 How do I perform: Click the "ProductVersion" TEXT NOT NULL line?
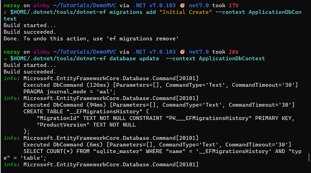(x=86, y=125)
